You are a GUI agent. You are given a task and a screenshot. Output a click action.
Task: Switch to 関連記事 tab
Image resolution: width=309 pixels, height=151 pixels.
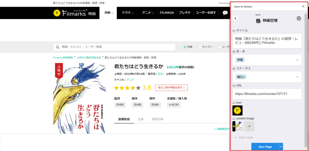point(158,119)
